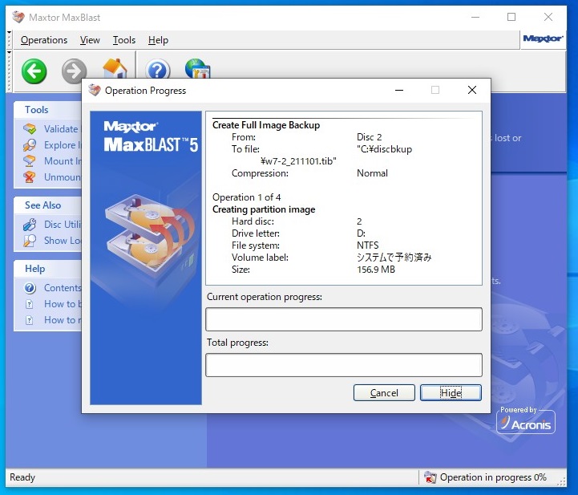578x495 pixels.
Task: Click the Help sidebar panel header
Action: pos(48,269)
